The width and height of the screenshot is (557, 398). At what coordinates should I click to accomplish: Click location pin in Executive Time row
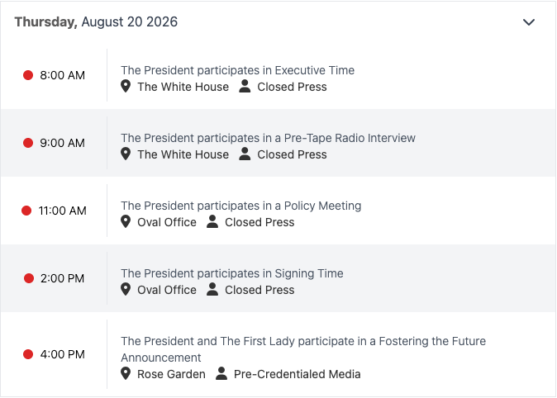click(126, 86)
